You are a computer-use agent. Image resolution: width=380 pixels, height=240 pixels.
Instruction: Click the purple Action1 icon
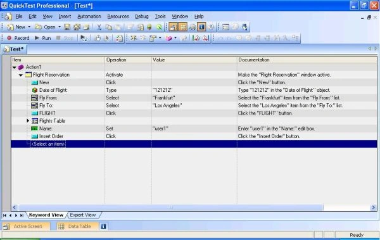tap(21, 67)
